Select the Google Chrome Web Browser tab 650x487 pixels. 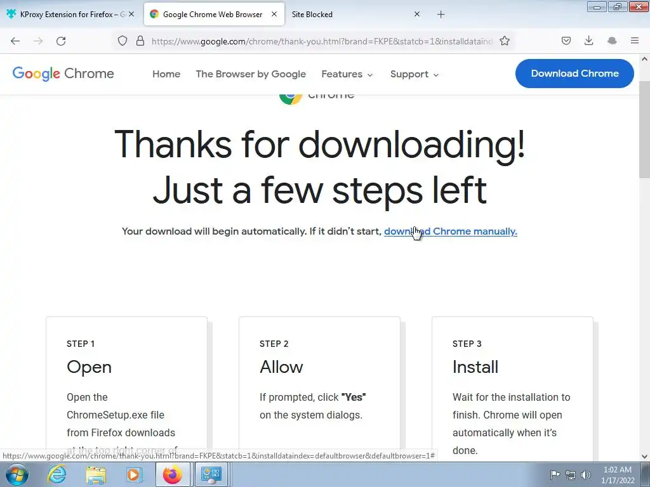click(214, 14)
